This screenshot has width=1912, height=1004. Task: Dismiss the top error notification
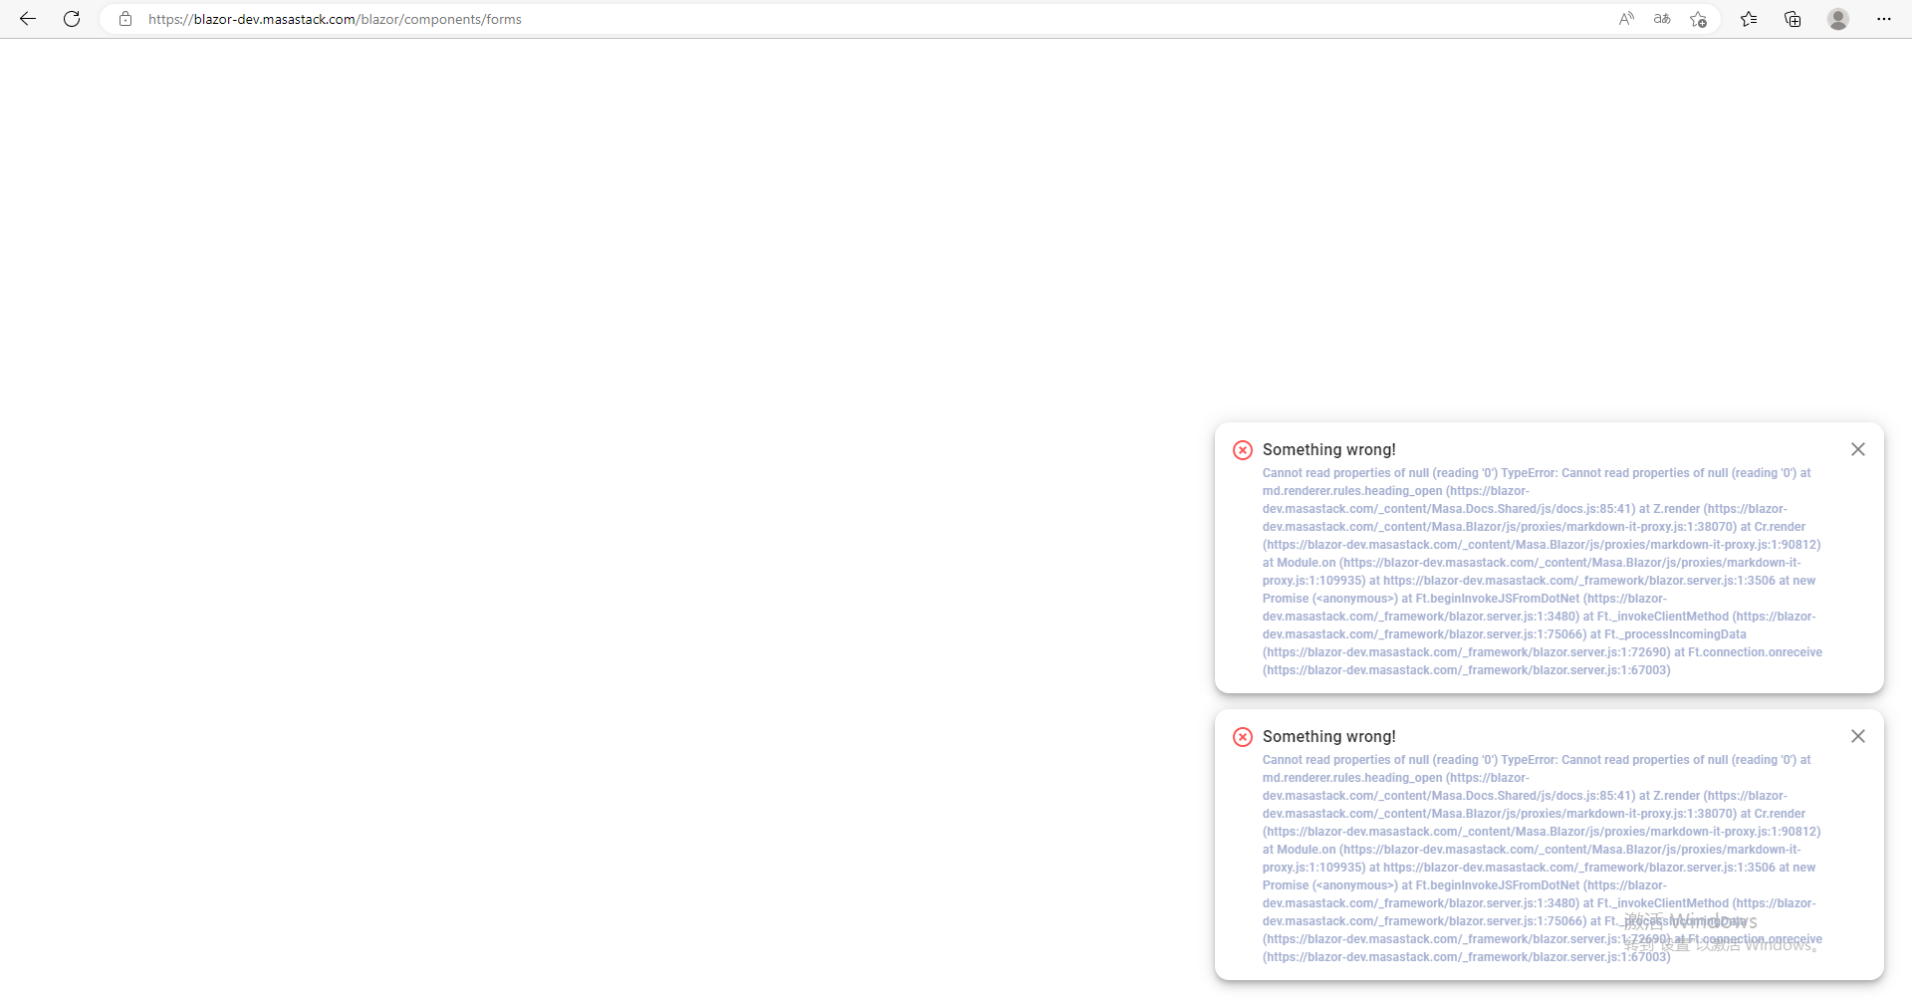(1857, 449)
